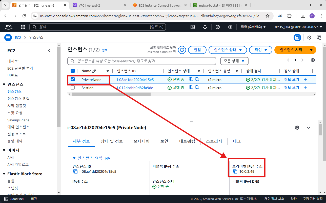
Task: Open the AMI sidebar link
Action: click(11, 157)
